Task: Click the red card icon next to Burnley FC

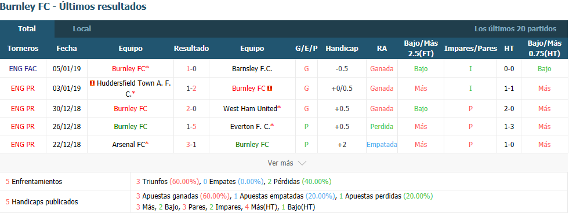Action: pos(270,88)
